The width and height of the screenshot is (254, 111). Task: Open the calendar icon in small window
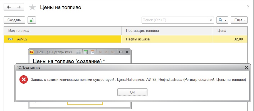click(92, 52)
